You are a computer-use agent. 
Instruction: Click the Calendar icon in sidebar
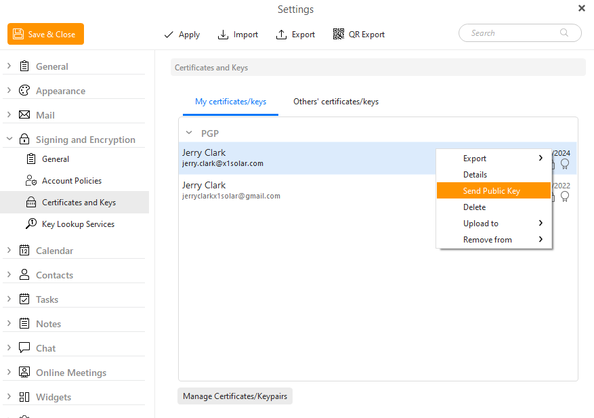pyautogui.click(x=24, y=251)
